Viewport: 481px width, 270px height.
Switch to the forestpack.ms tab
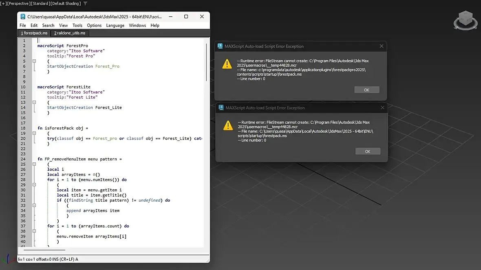(34, 33)
